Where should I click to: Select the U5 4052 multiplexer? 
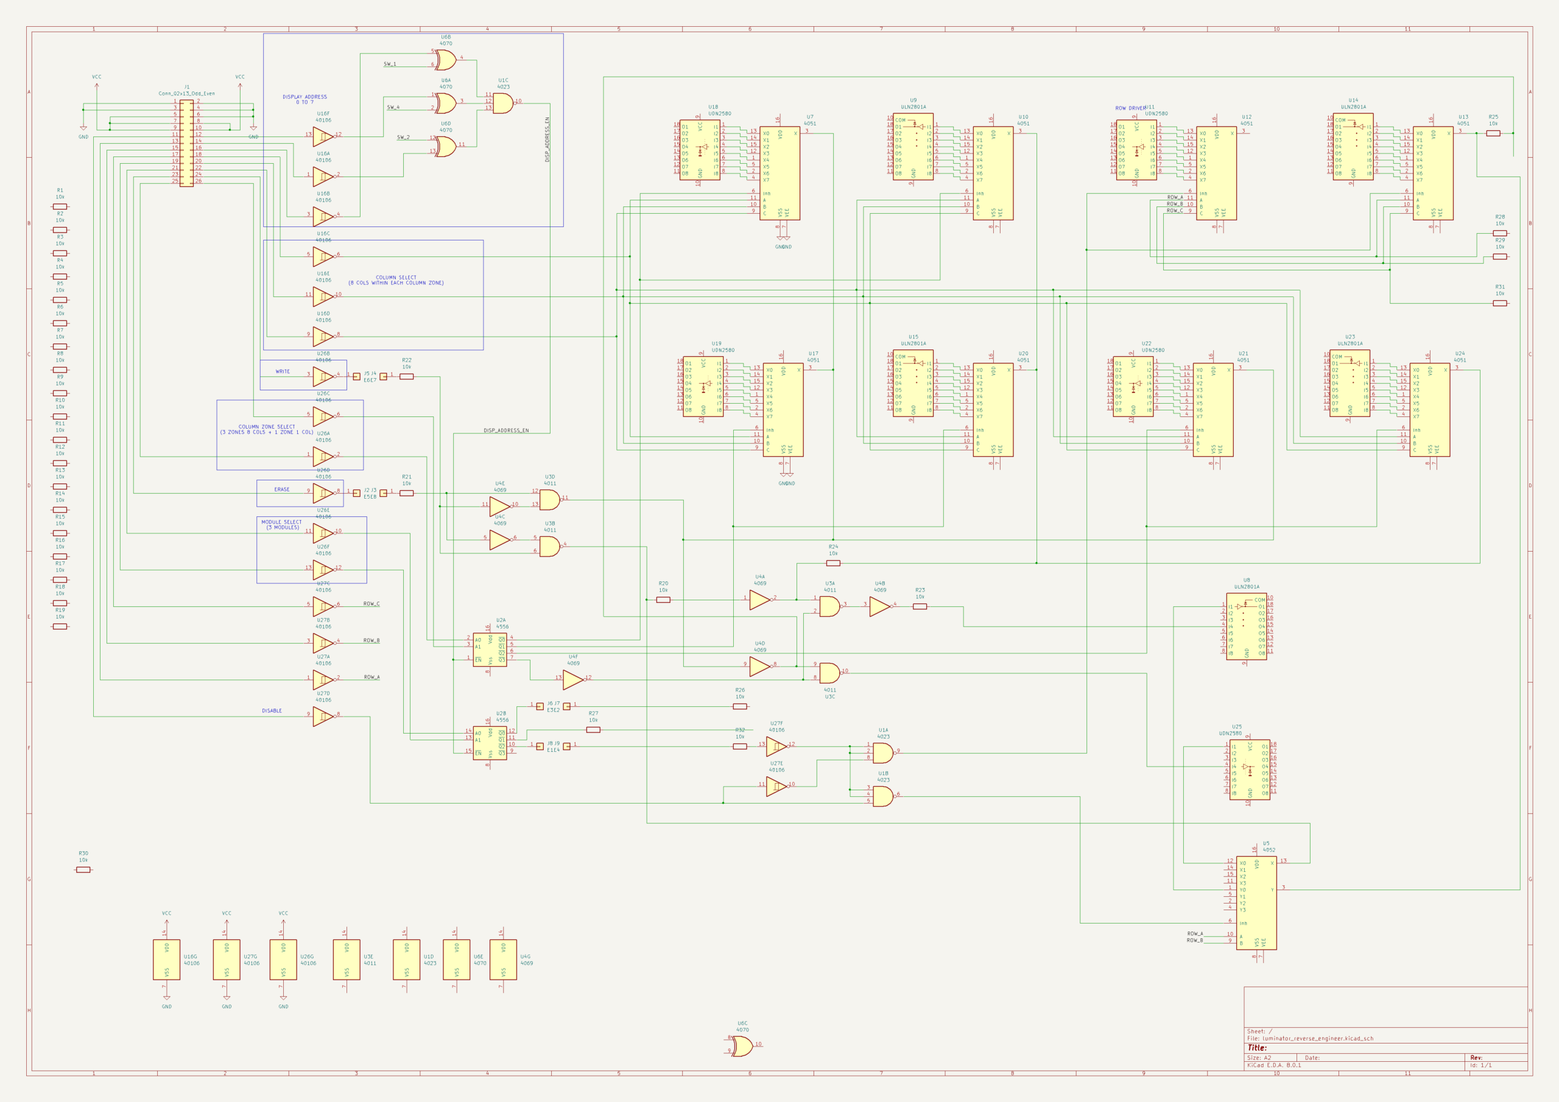[x=1256, y=902]
